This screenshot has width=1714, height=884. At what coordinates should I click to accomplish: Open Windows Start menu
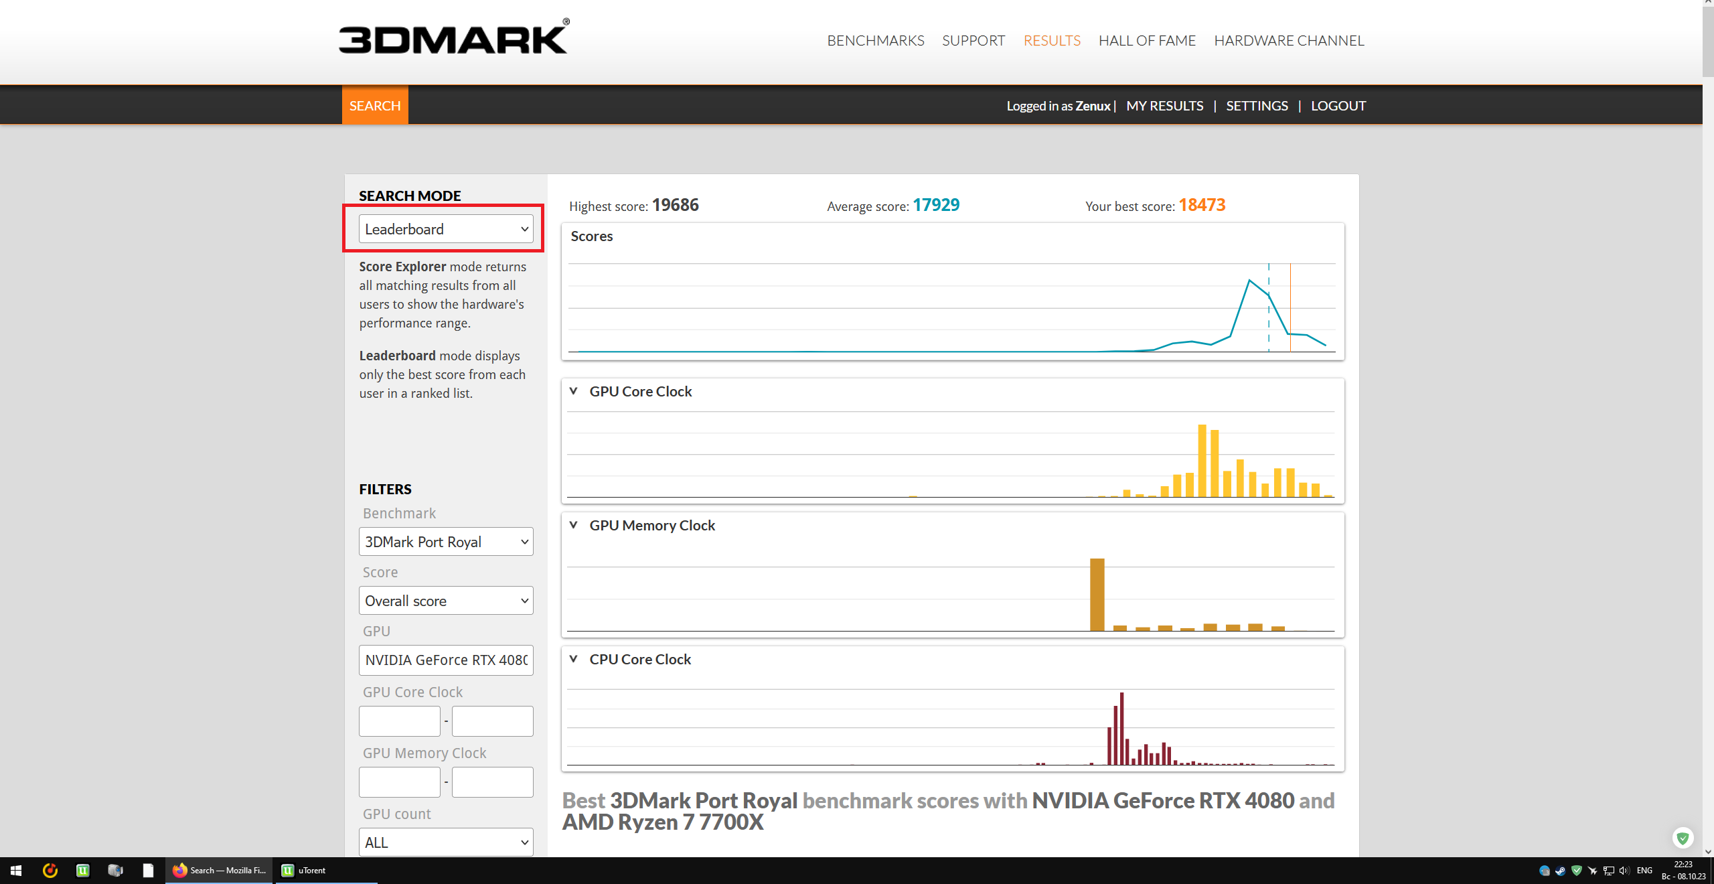pos(16,871)
